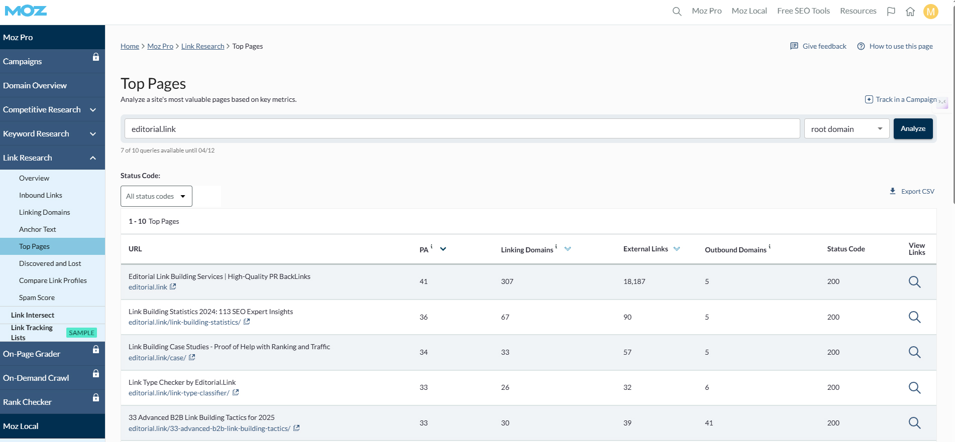The image size is (955, 442).
Task: Click the Rank Checker lock icon
Action: point(96,397)
